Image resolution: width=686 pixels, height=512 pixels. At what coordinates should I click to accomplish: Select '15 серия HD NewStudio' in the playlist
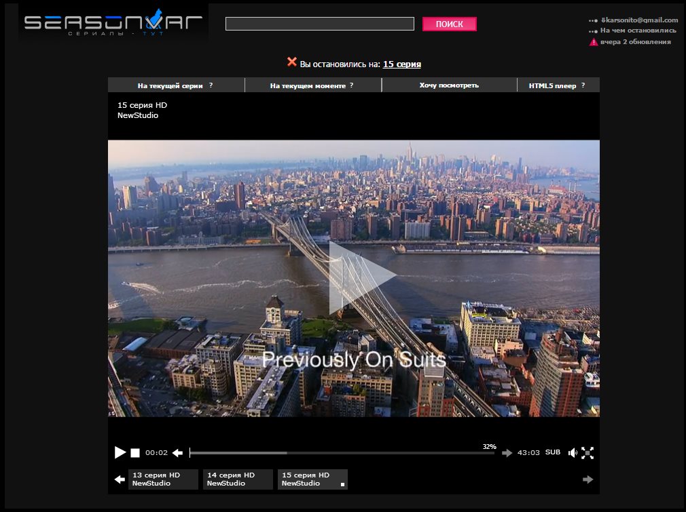click(x=313, y=479)
